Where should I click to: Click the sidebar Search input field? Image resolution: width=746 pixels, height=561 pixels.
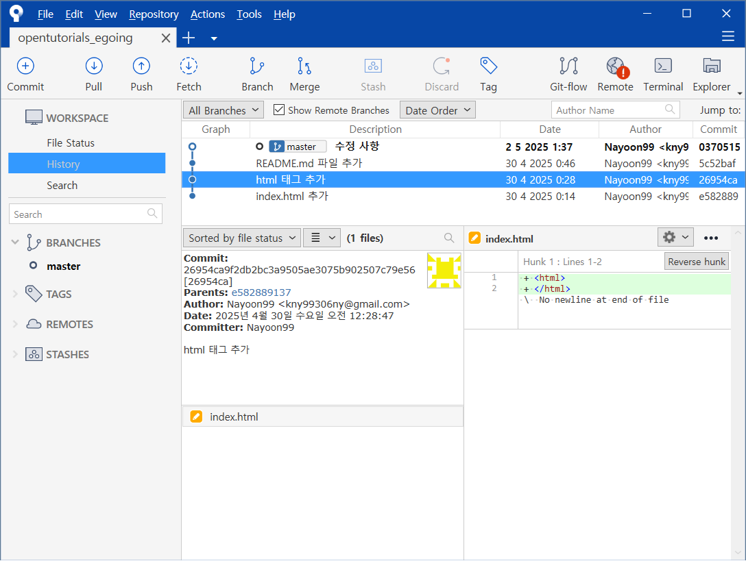(x=86, y=214)
